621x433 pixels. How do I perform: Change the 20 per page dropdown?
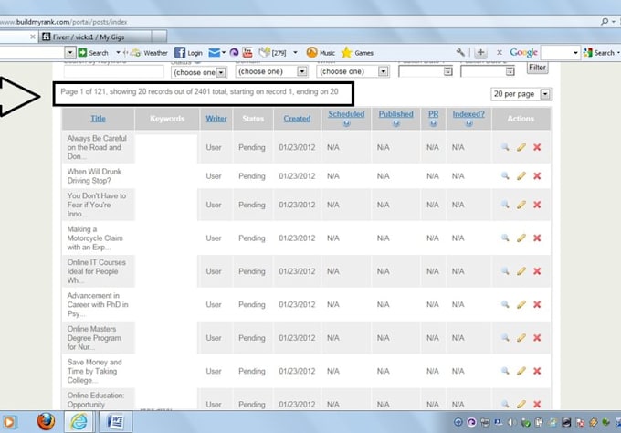[521, 94]
